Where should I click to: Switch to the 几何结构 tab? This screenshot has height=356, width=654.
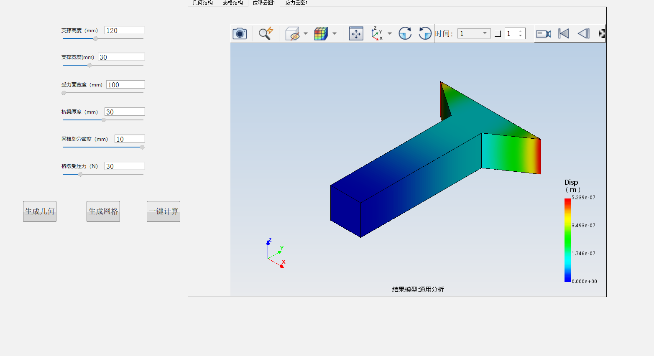pos(202,3)
